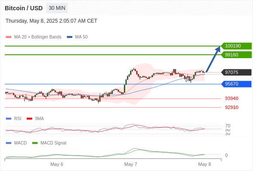
Task: Click the 95670 pivot price tag
Action: (236, 84)
